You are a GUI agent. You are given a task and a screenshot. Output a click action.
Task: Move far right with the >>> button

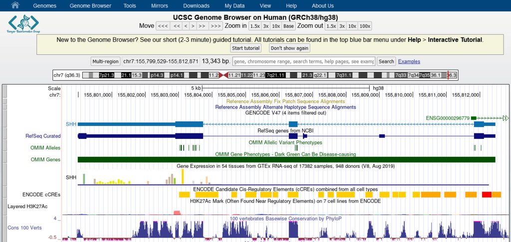(216, 26)
